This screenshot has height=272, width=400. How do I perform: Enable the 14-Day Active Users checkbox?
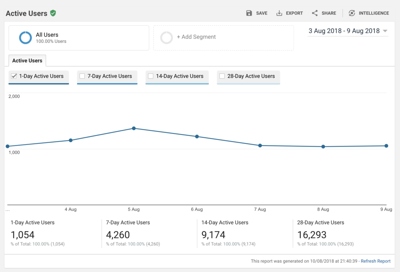point(151,76)
